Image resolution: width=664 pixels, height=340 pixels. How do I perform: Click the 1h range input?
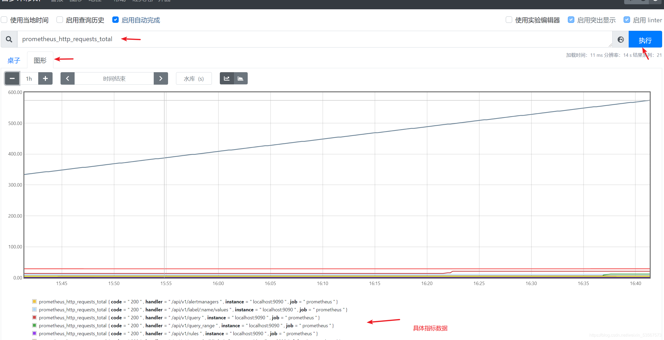[29, 79]
